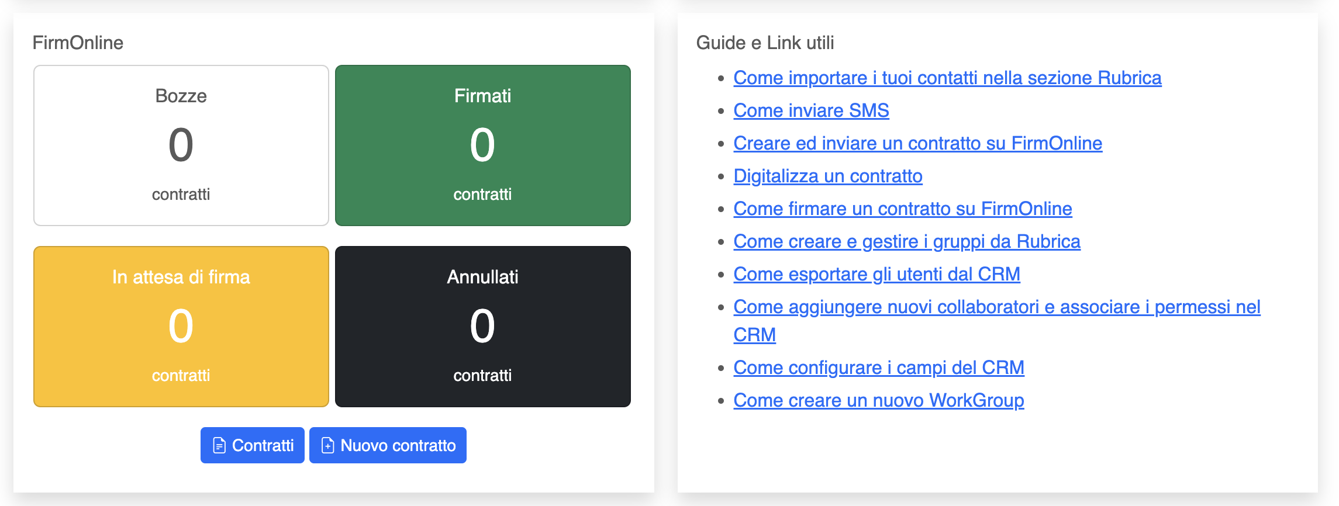The height and width of the screenshot is (506, 1339).
Task: Open the Bozze contracts card
Action: pos(181,145)
